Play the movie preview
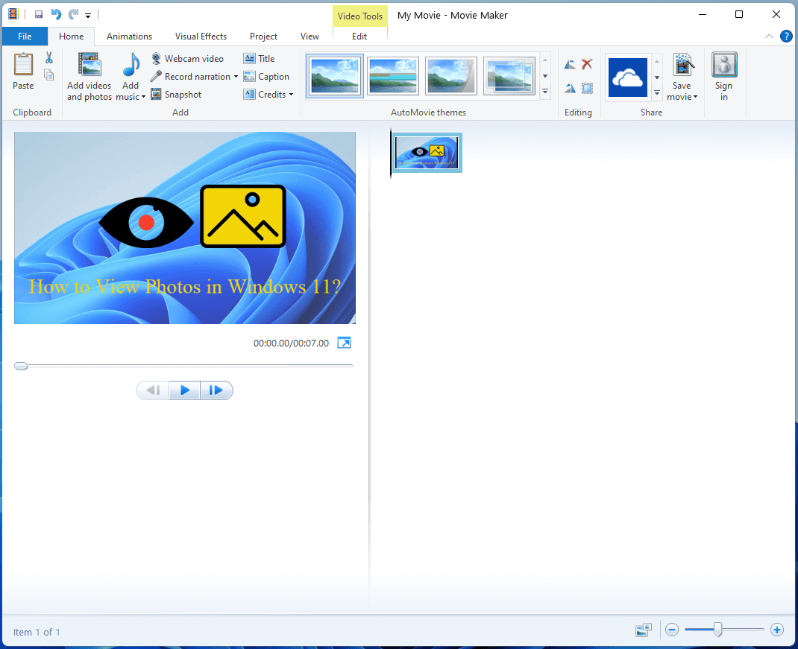Screen dimensions: 798x649 (185, 390)
